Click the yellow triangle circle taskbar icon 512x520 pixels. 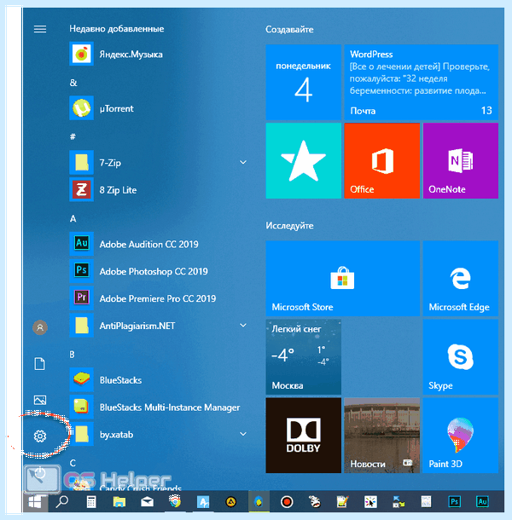click(231, 502)
